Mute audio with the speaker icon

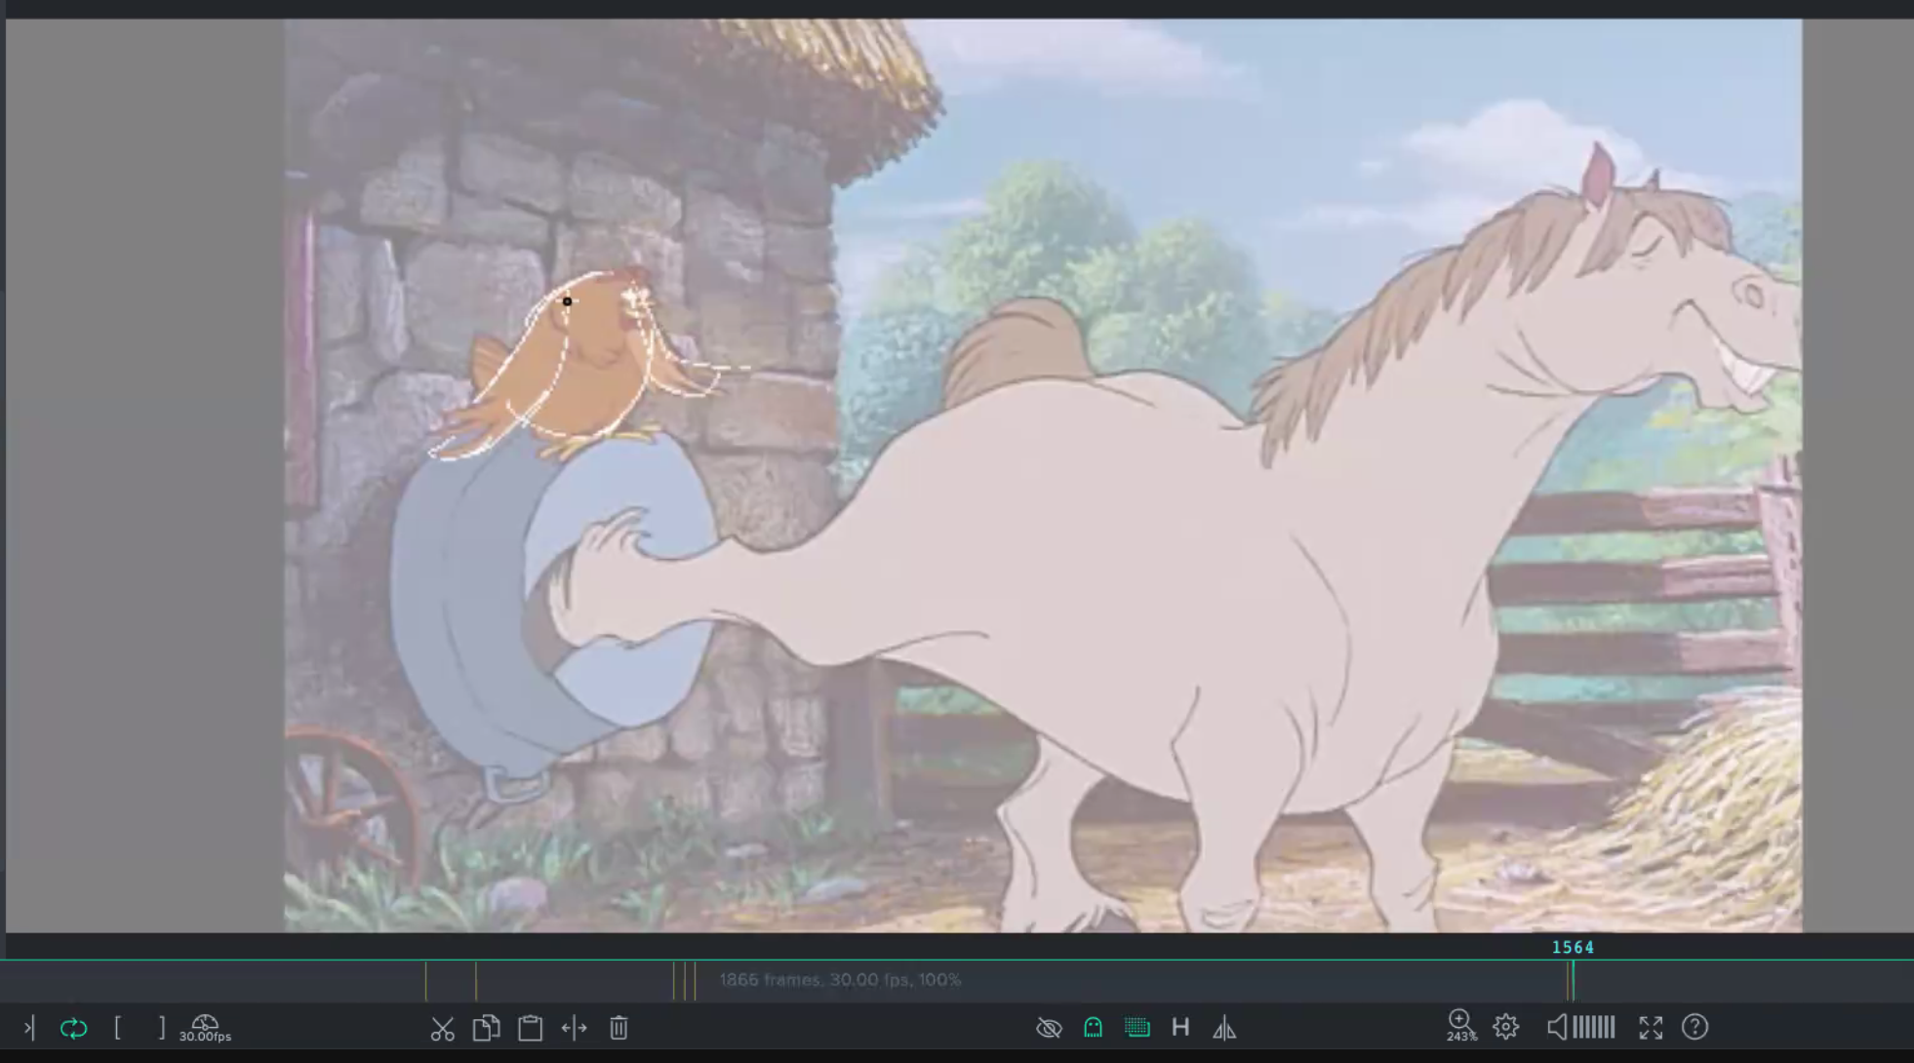coord(1557,1027)
